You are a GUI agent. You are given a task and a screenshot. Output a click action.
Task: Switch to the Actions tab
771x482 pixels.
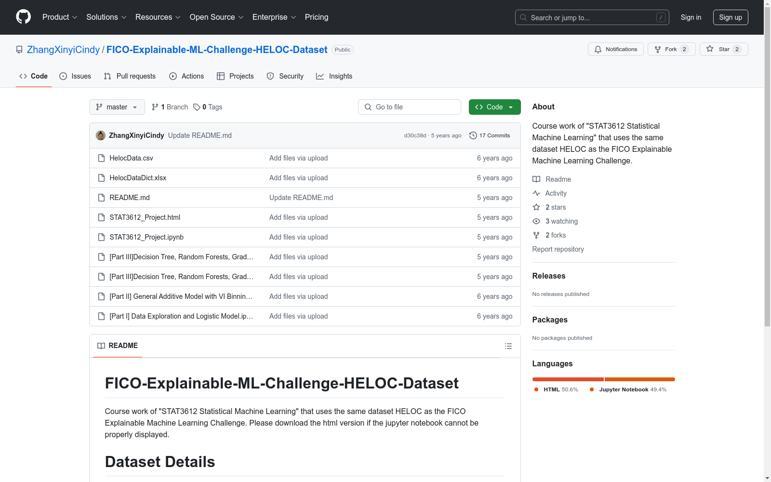186,76
